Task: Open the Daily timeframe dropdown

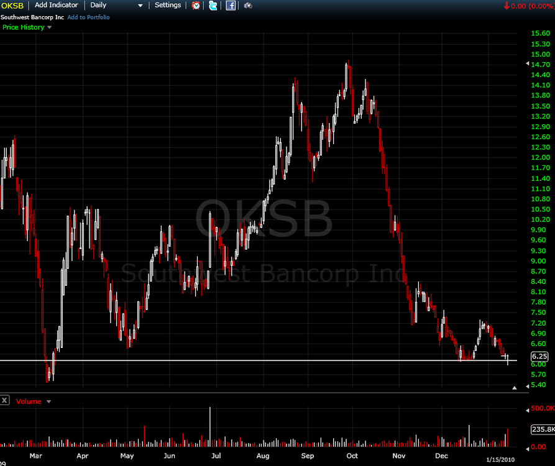Action: coord(116,6)
